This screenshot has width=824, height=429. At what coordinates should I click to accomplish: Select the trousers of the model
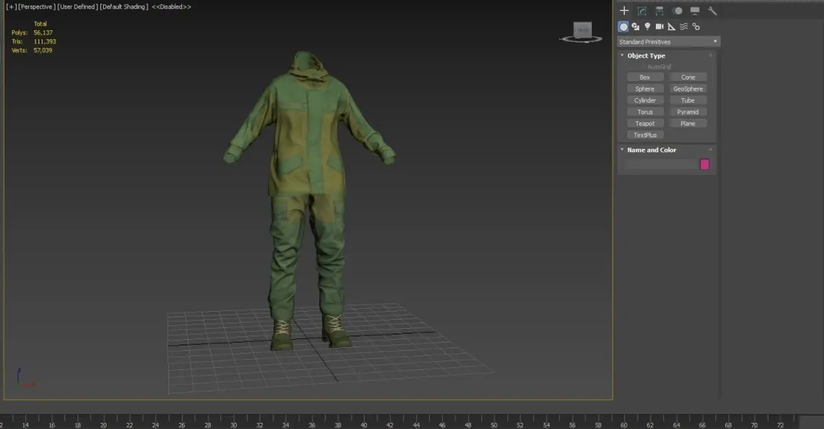click(x=306, y=254)
